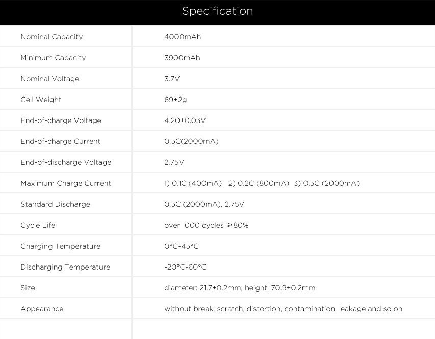Select the End-of-charge Voltage label
This screenshot has height=339, width=435.
[x=61, y=120]
